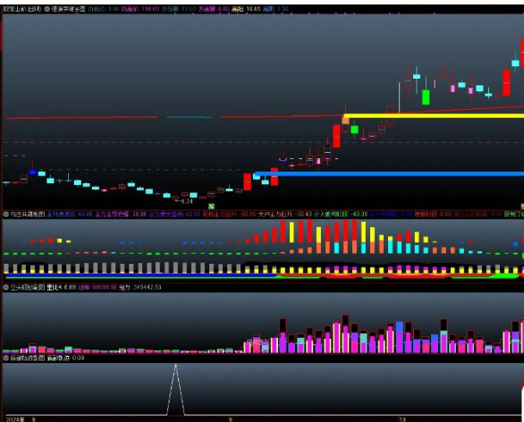Image resolution: width=524 pixels, height=422 pixels.
Task: Click the large red candlestick breaking the yellow line
Action: (336, 136)
